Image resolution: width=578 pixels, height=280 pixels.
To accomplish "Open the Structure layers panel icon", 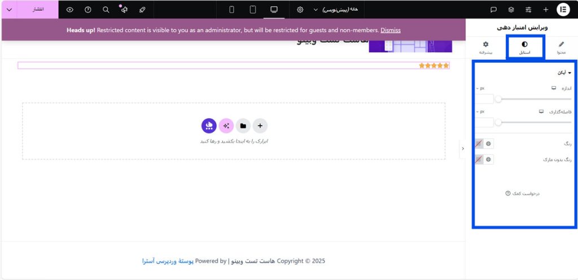I will (511, 10).
